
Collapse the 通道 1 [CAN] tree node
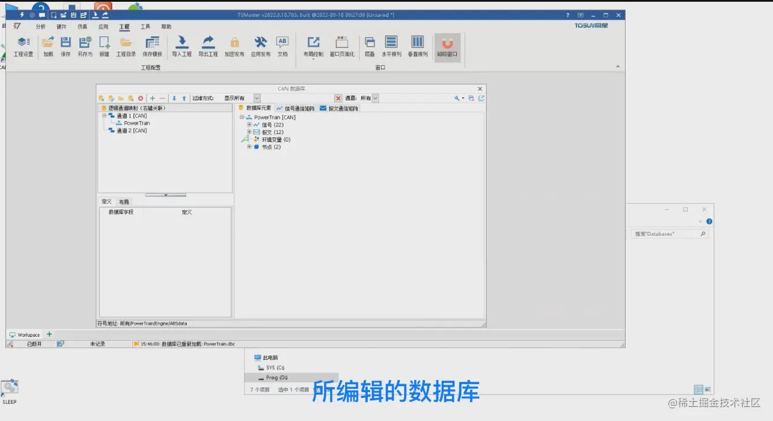104,116
